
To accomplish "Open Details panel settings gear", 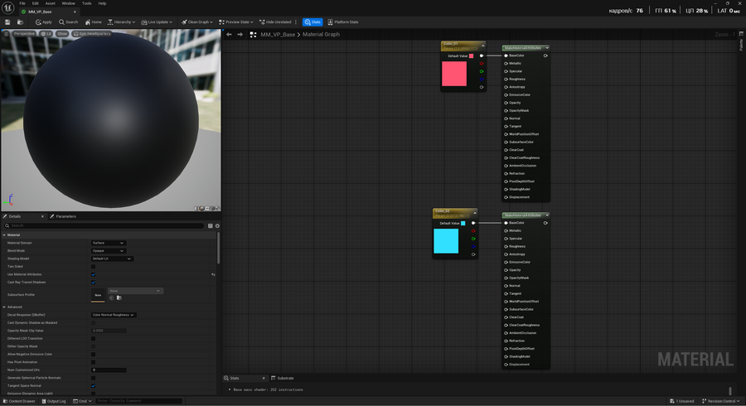I will pos(217,225).
